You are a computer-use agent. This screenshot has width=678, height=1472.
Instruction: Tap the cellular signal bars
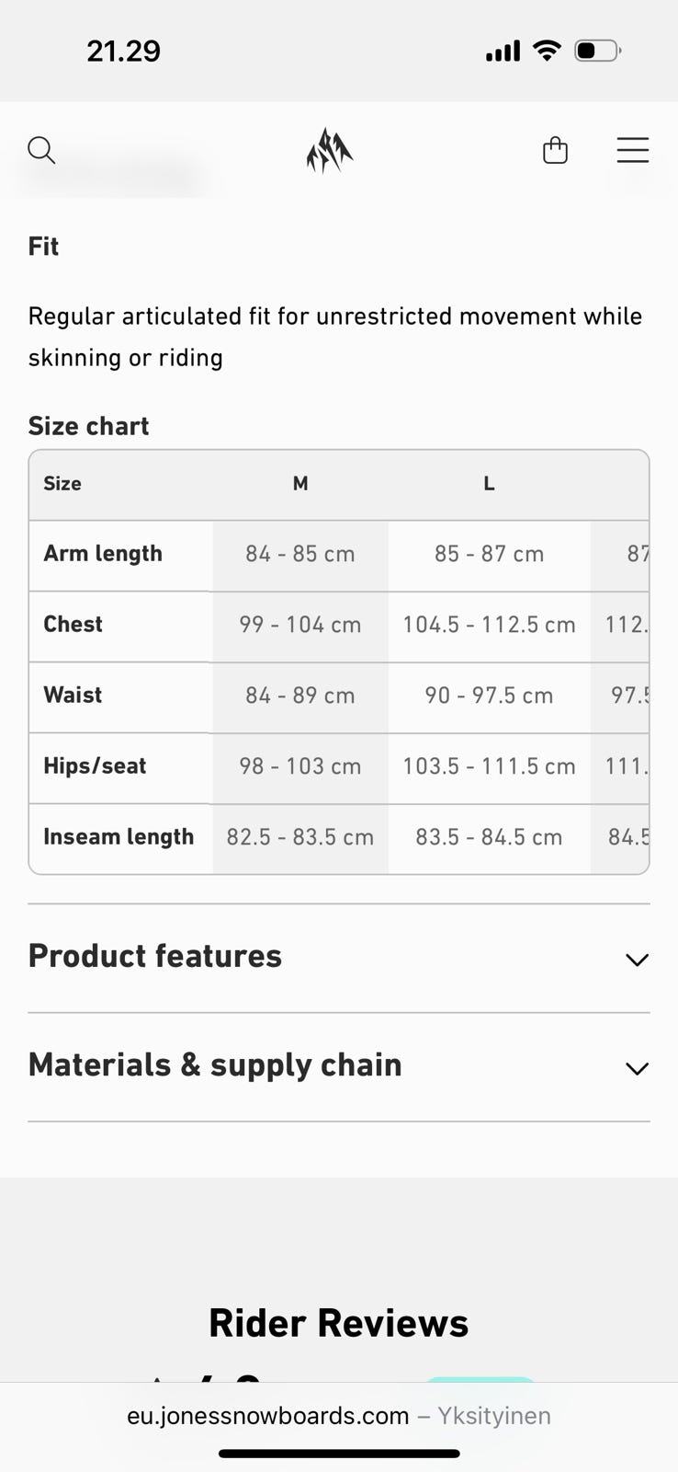503,52
